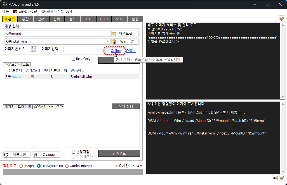The width and height of the screenshot is (287, 185).
Task: Click the 읽기/쓰기 column header
Action: [33, 71]
